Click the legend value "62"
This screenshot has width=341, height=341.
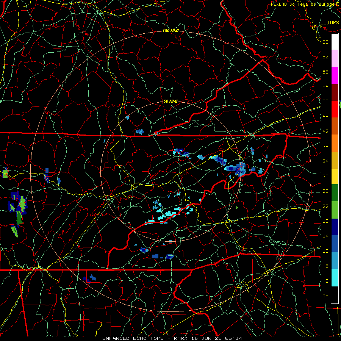coord(325,57)
